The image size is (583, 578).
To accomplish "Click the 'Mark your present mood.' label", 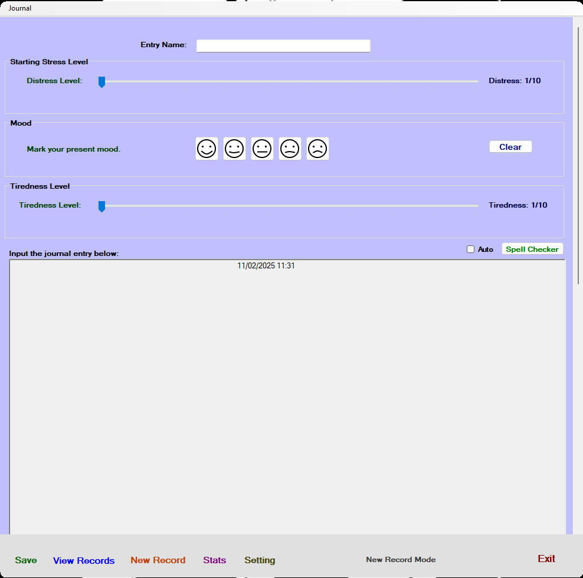I will click(74, 149).
